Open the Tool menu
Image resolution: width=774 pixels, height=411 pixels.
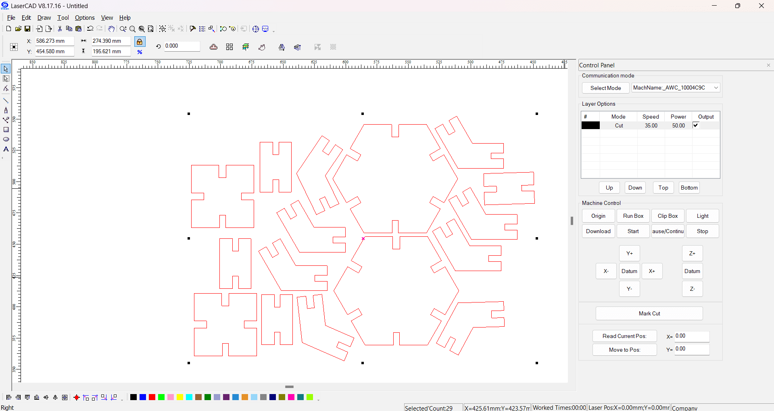[x=63, y=18]
